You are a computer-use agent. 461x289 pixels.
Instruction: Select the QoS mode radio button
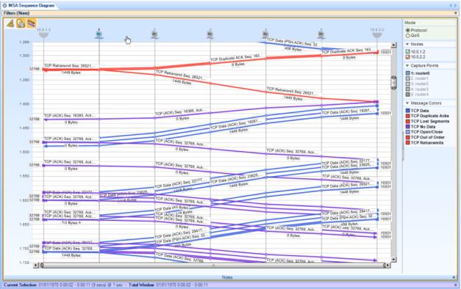coord(408,35)
